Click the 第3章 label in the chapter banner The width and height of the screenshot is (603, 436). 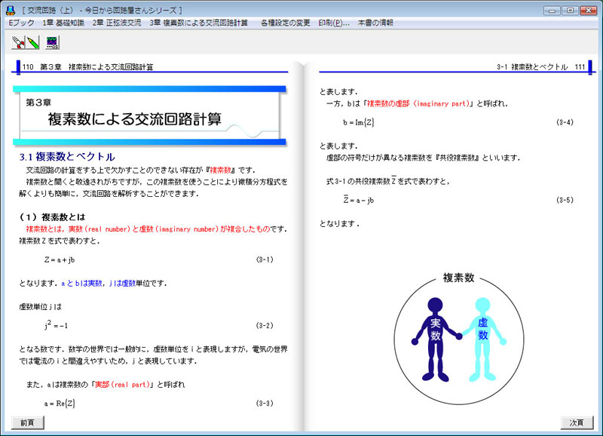click(x=38, y=103)
